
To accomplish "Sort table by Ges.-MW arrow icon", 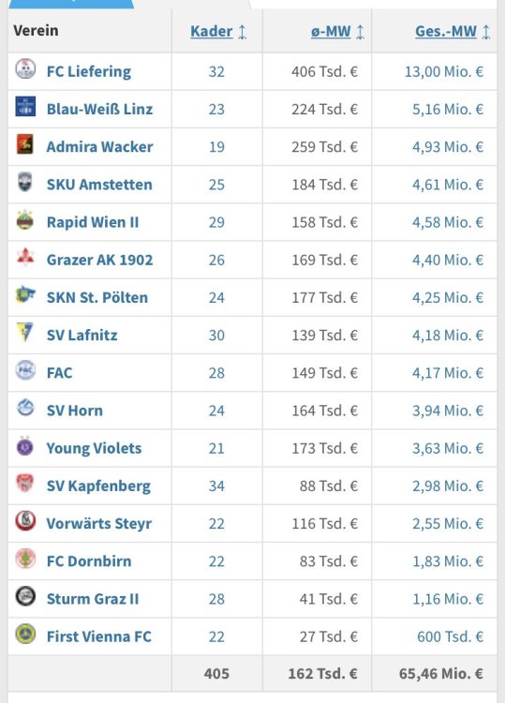I will pyautogui.click(x=486, y=32).
